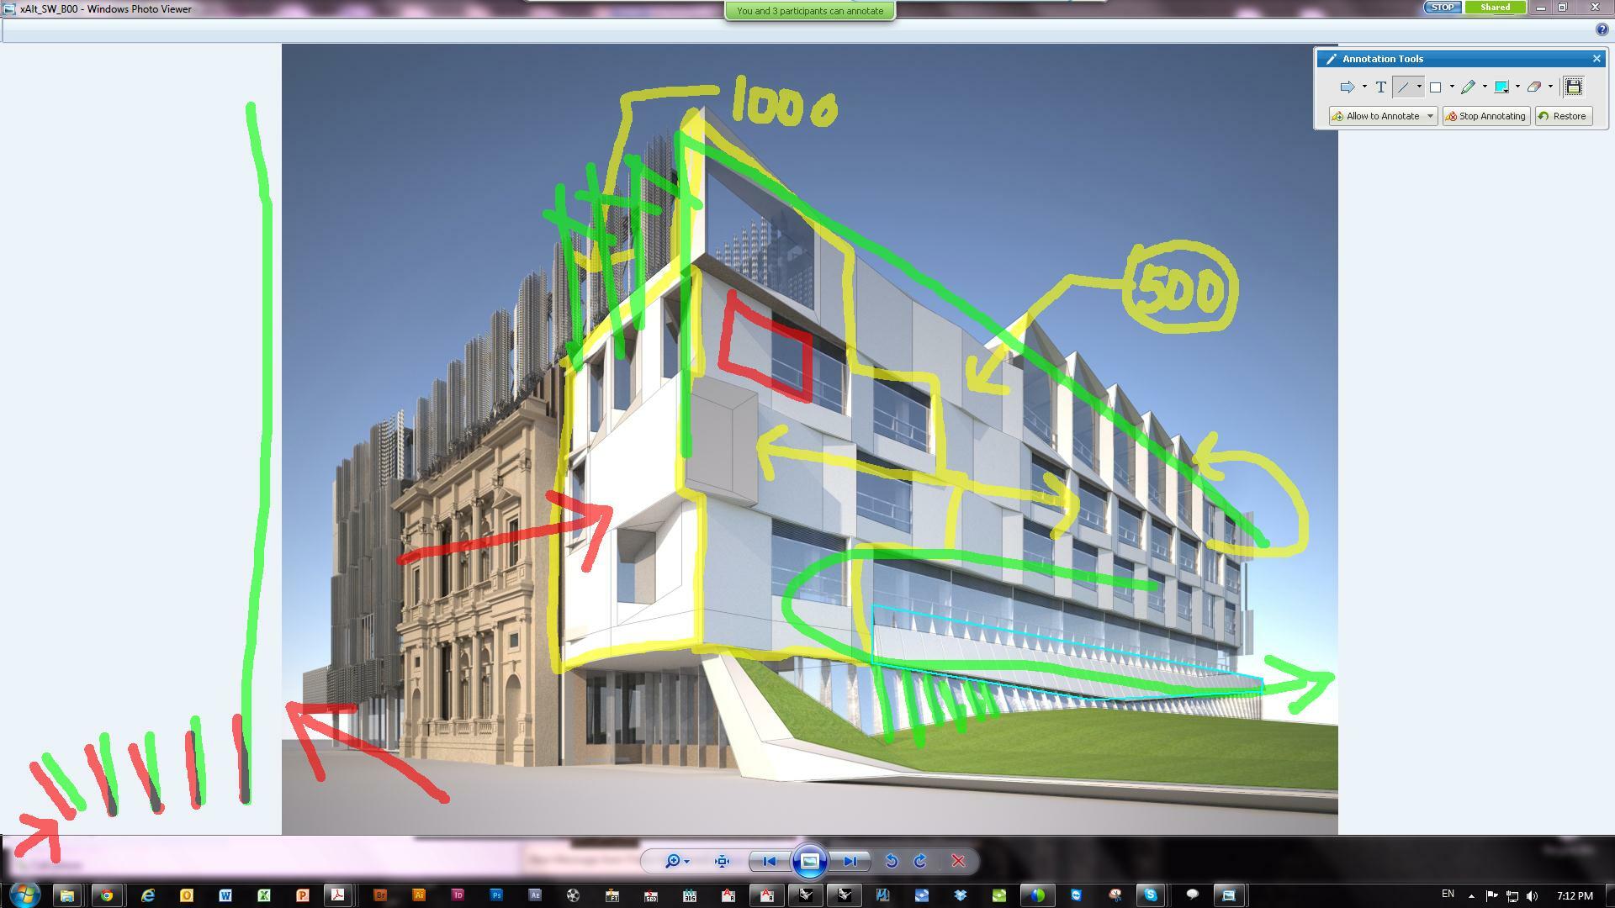Image resolution: width=1615 pixels, height=908 pixels.
Task: Rotate the image counterclockwise
Action: point(891,861)
